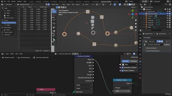This screenshot has width=172, height=96.
Task: Pick the Annotate pencil tool
Action: [54, 35]
